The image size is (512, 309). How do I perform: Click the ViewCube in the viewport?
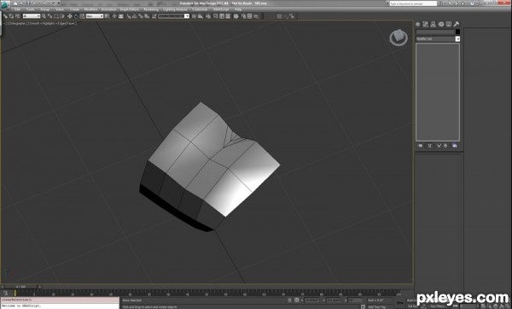(x=399, y=38)
